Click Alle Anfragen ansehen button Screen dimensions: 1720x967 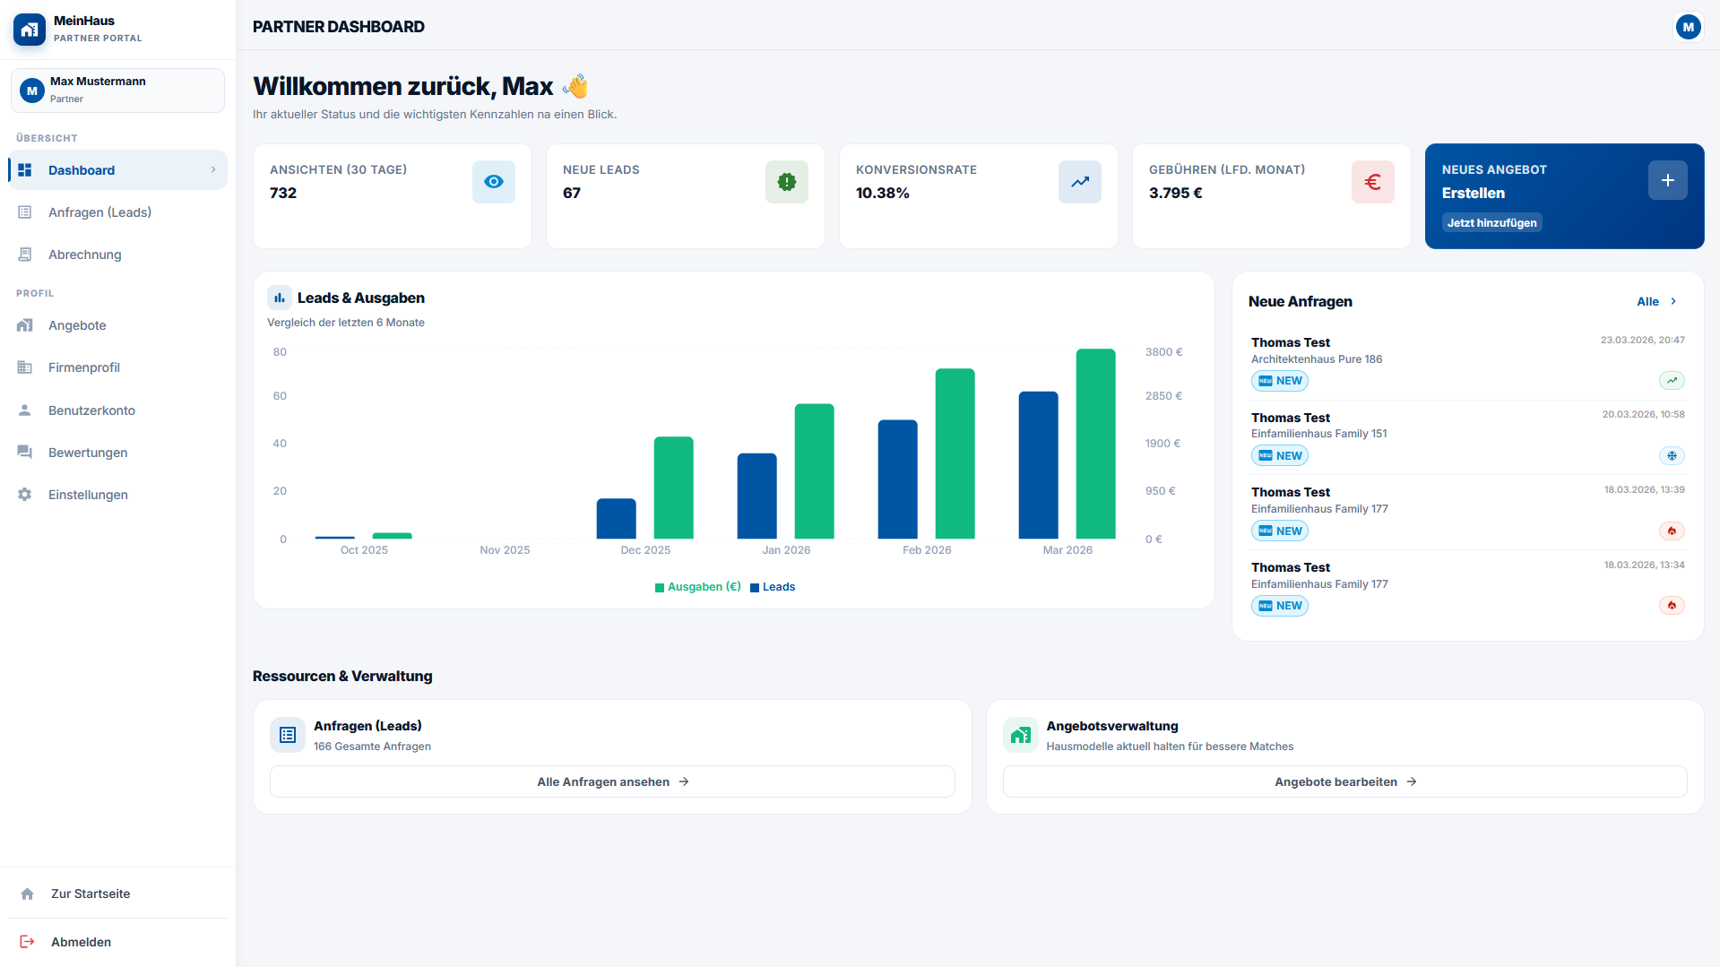(612, 781)
